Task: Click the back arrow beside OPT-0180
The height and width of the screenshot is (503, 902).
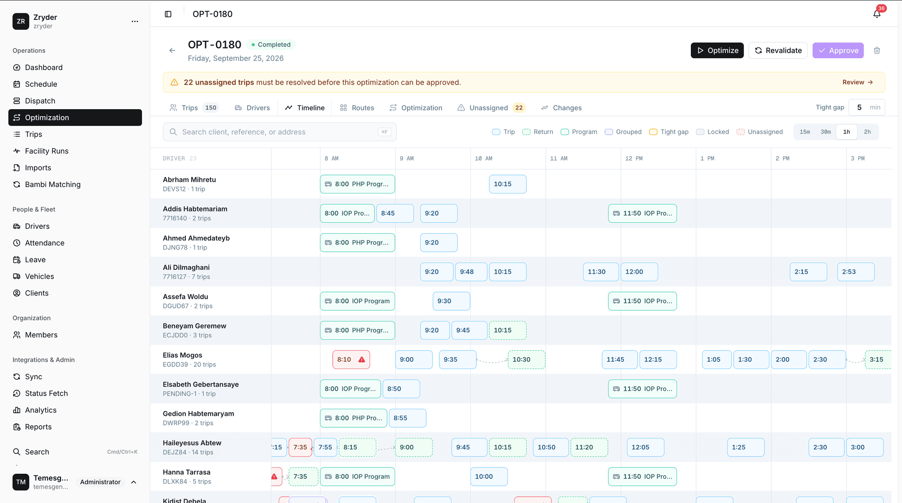Action: [172, 51]
